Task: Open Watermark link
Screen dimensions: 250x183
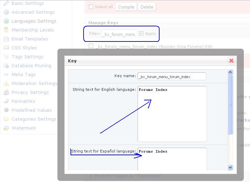Action: coord(24,128)
